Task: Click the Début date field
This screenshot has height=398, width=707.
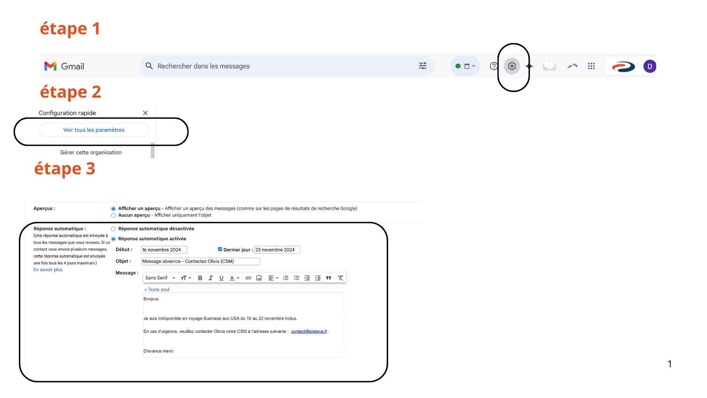Action: [164, 250]
